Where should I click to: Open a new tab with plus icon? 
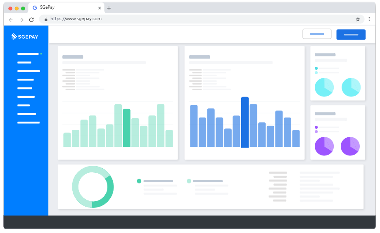pos(109,8)
